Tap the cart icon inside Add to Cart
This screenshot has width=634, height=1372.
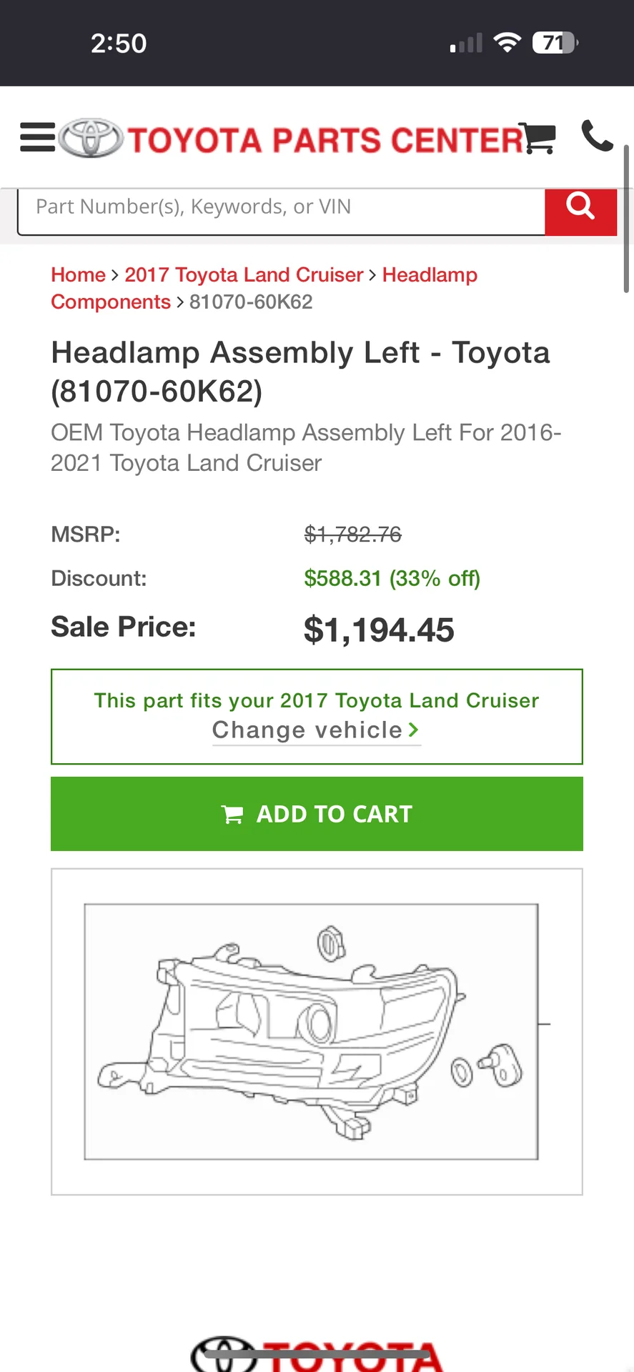tap(232, 815)
